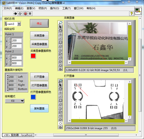Open the red 采集图像覆盖颜色 color box
The image size is (144, 139).
click(33, 56)
